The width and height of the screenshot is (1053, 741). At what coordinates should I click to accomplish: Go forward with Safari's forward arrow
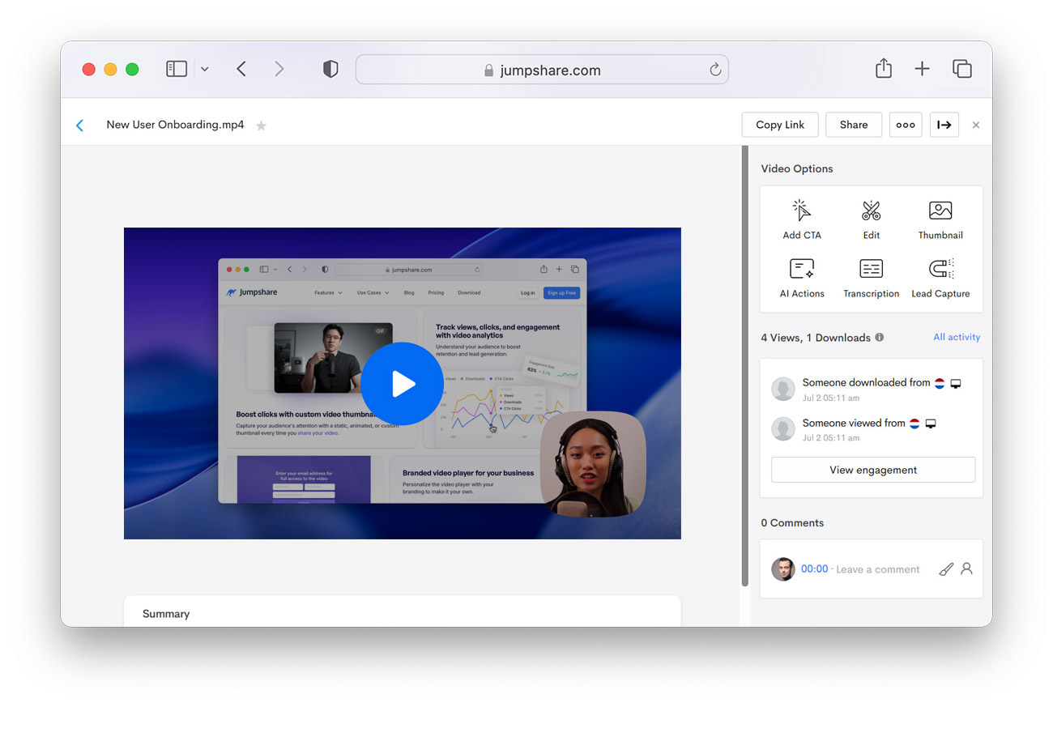point(279,69)
